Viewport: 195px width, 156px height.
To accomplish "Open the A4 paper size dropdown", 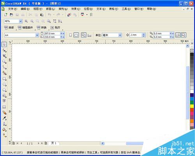I will tap(37, 35).
